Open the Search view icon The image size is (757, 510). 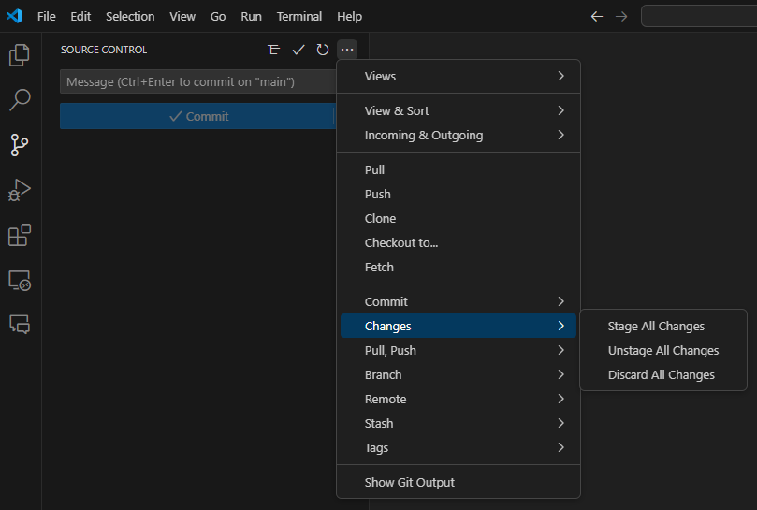pos(20,100)
